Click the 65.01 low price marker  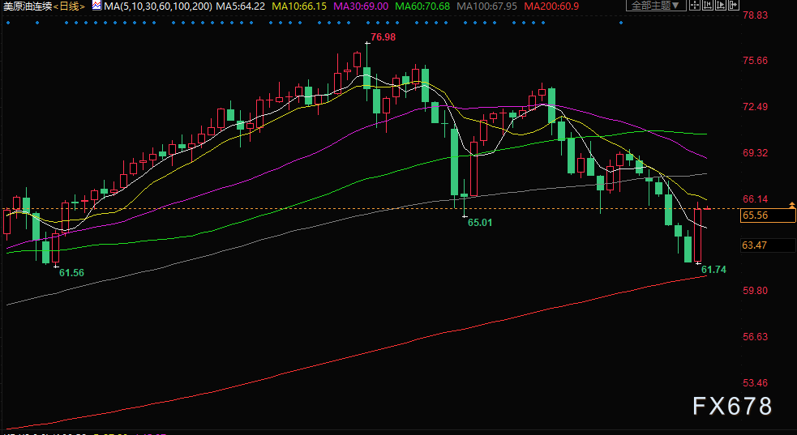pyautogui.click(x=480, y=221)
